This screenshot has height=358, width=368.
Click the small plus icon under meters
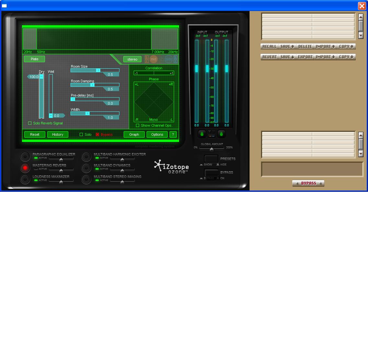point(210,132)
